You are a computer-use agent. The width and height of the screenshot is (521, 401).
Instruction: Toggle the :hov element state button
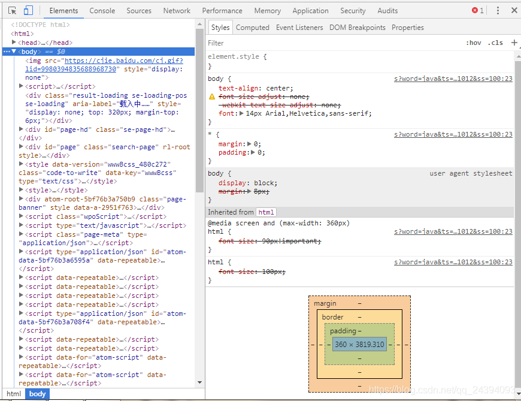pyautogui.click(x=474, y=43)
